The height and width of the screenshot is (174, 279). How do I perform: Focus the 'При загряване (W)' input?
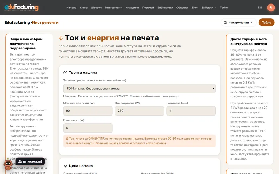[139, 111]
